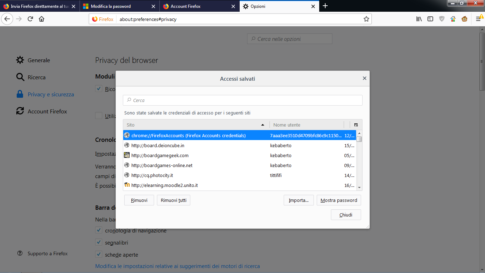This screenshot has width=485, height=273.
Task: Toggle the checkbox beside Utiliz
Action: pyautogui.click(x=99, y=116)
